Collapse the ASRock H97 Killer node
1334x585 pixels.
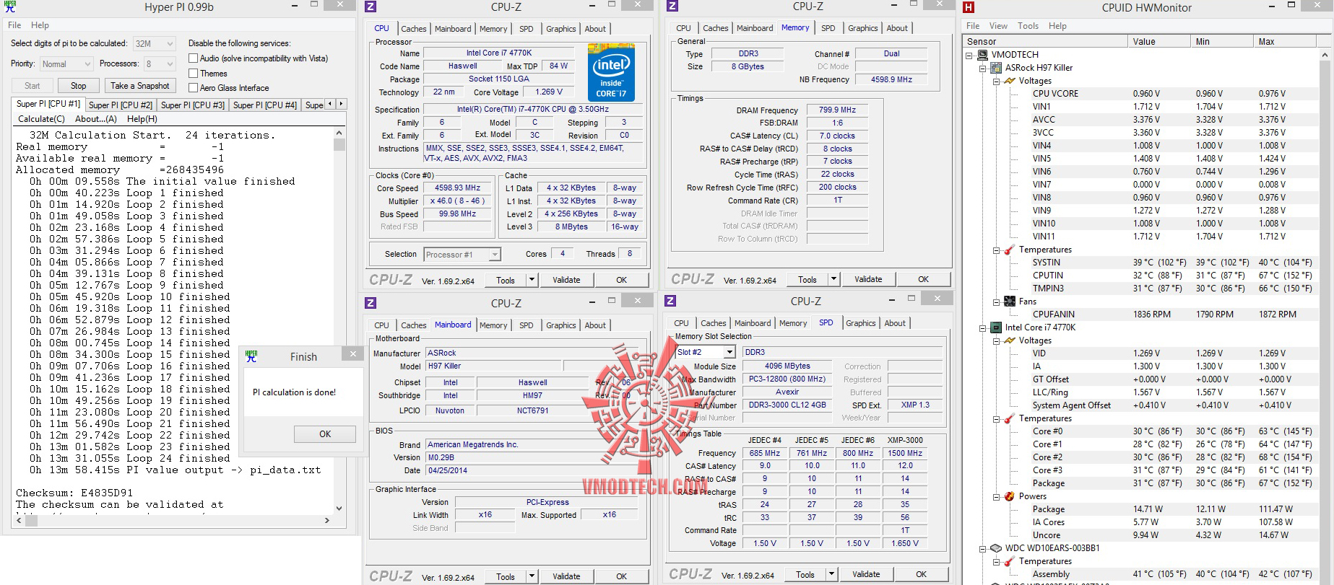click(982, 68)
